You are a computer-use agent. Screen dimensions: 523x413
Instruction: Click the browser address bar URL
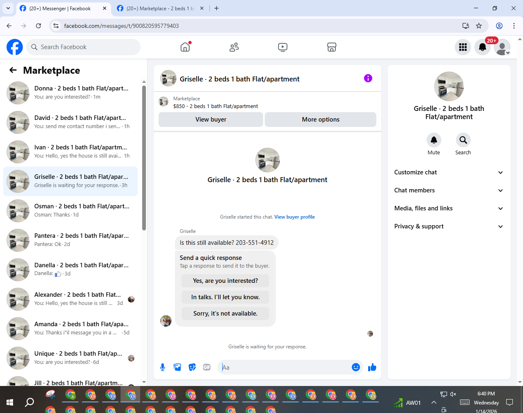121,26
